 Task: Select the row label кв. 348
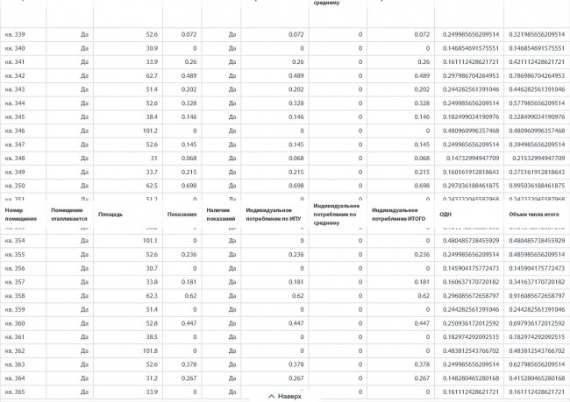pos(15,159)
